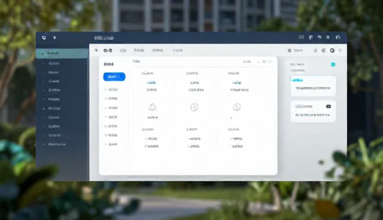The width and height of the screenshot is (383, 220).
Task: Click the recycle-style icon in the grid's first column
Action: (153, 107)
